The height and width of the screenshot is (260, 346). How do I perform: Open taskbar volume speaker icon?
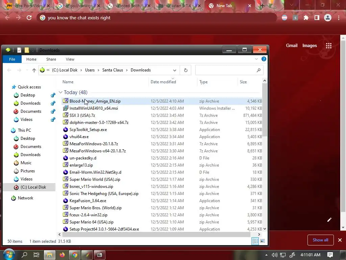(x=274, y=255)
